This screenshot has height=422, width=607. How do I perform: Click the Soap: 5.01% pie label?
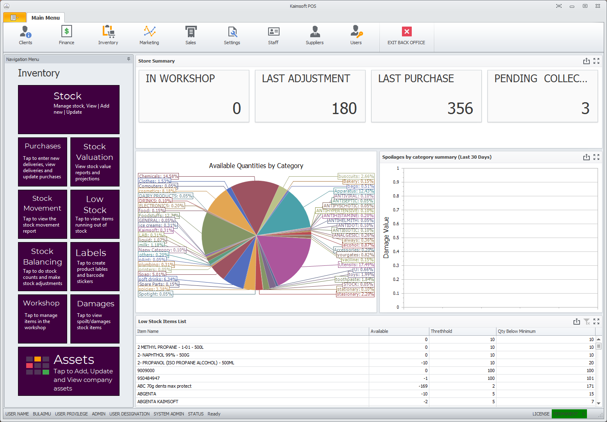152,274
